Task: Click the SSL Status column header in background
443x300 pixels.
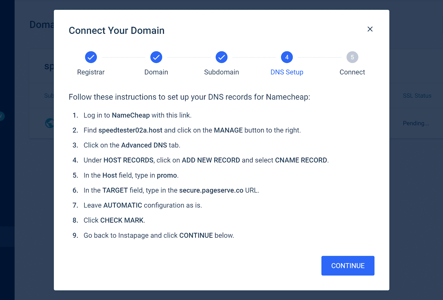Action: pyautogui.click(x=417, y=96)
